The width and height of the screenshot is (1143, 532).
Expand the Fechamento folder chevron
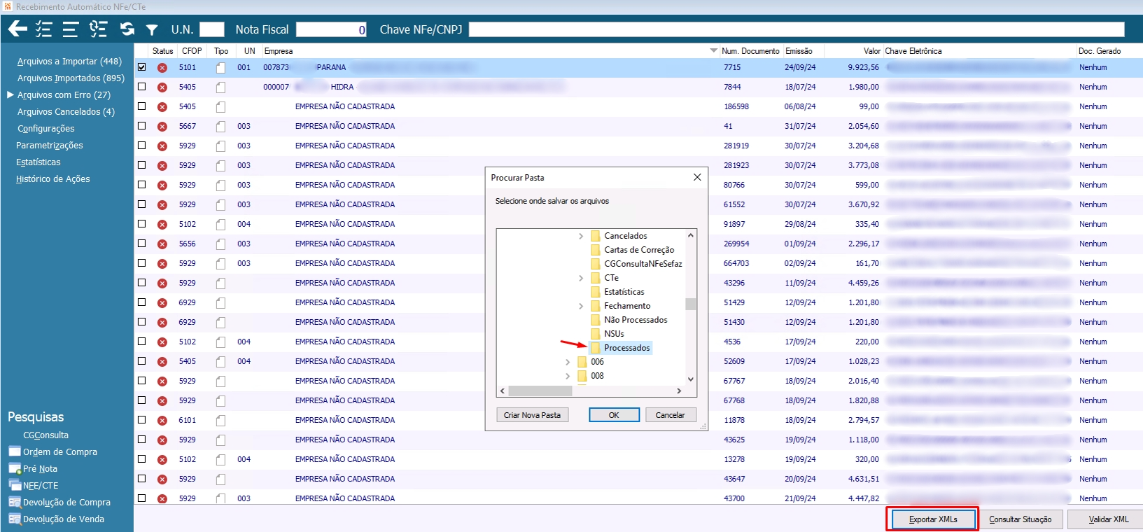tap(581, 306)
